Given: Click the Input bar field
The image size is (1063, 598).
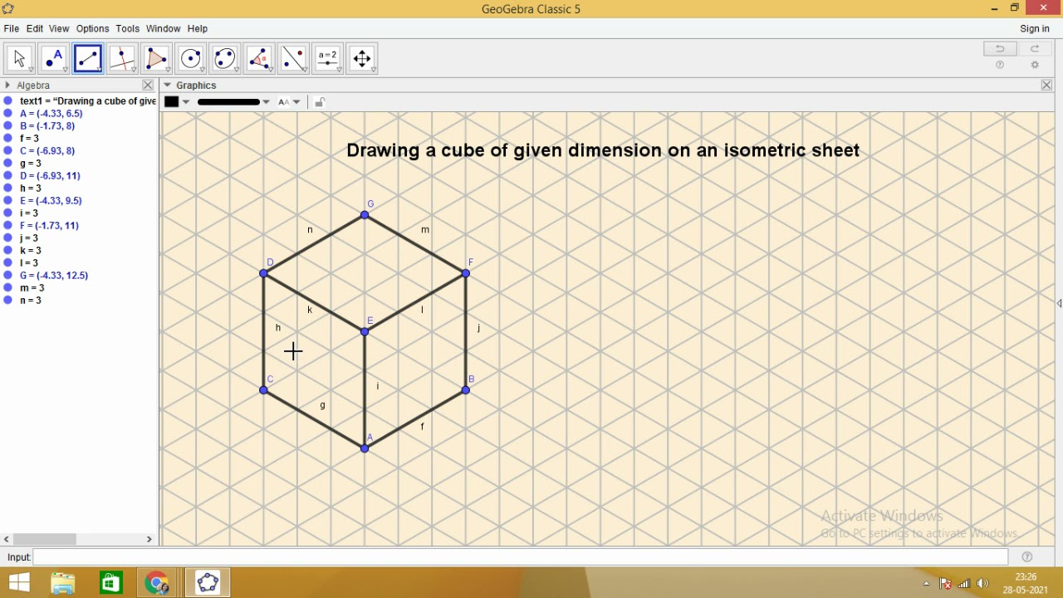Looking at the screenshot, I should (x=520, y=557).
